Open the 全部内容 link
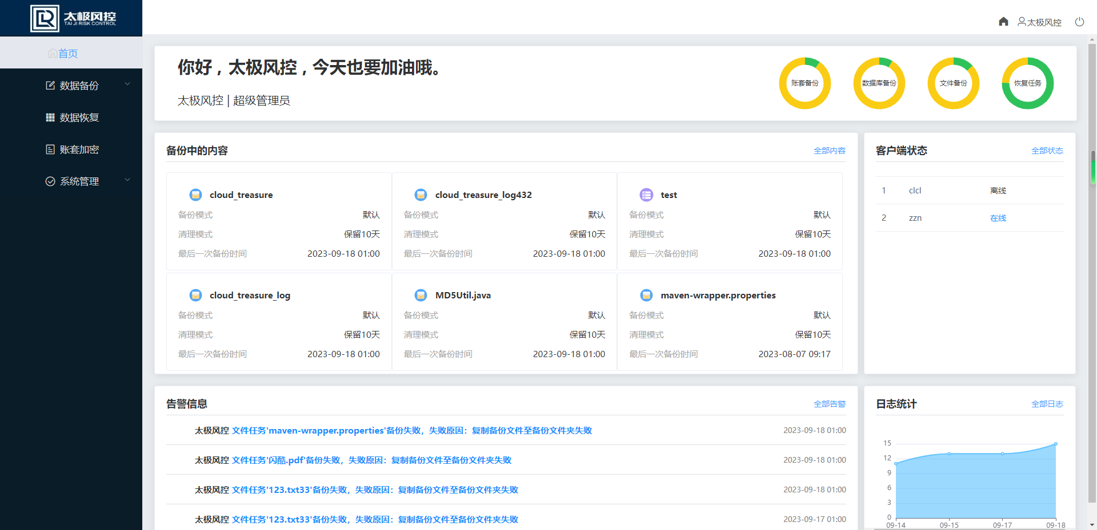This screenshot has height=530, width=1097. 830,151
